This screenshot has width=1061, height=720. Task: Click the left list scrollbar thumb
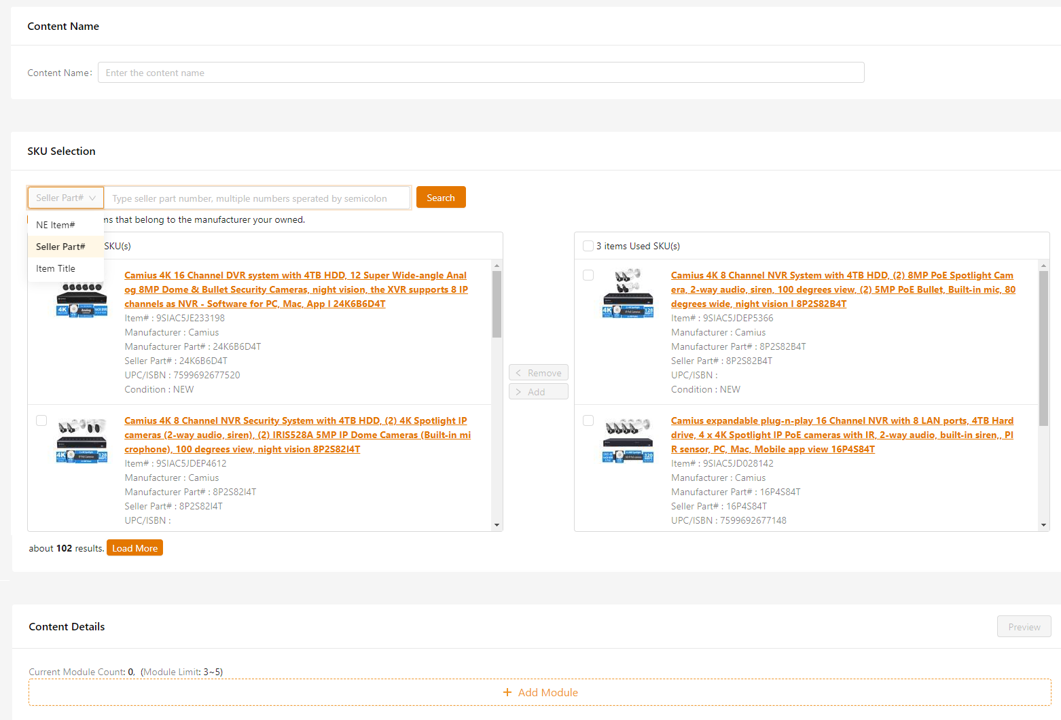click(497, 304)
